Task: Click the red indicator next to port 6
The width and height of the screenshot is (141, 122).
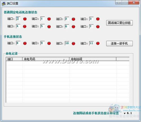Action: [73, 27]
